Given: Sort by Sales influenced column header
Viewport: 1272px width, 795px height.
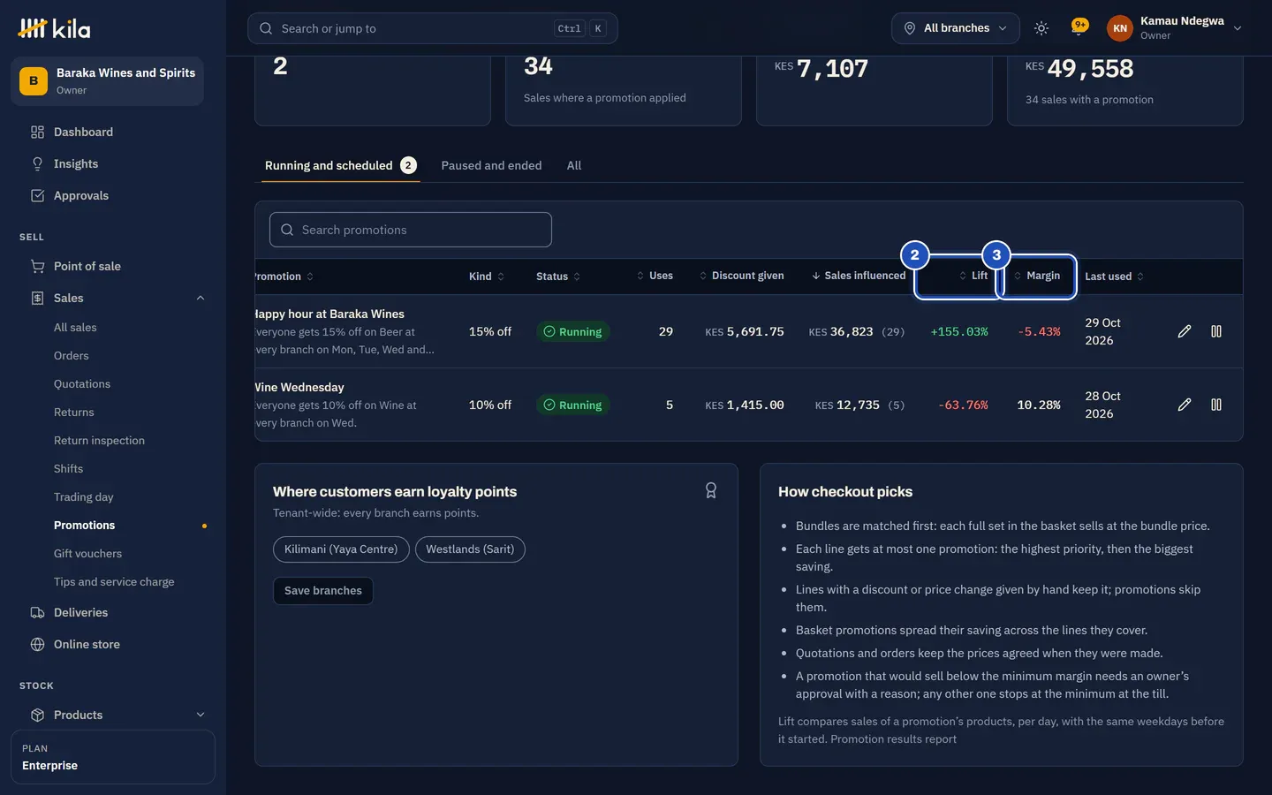Looking at the screenshot, I should point(859,276).
